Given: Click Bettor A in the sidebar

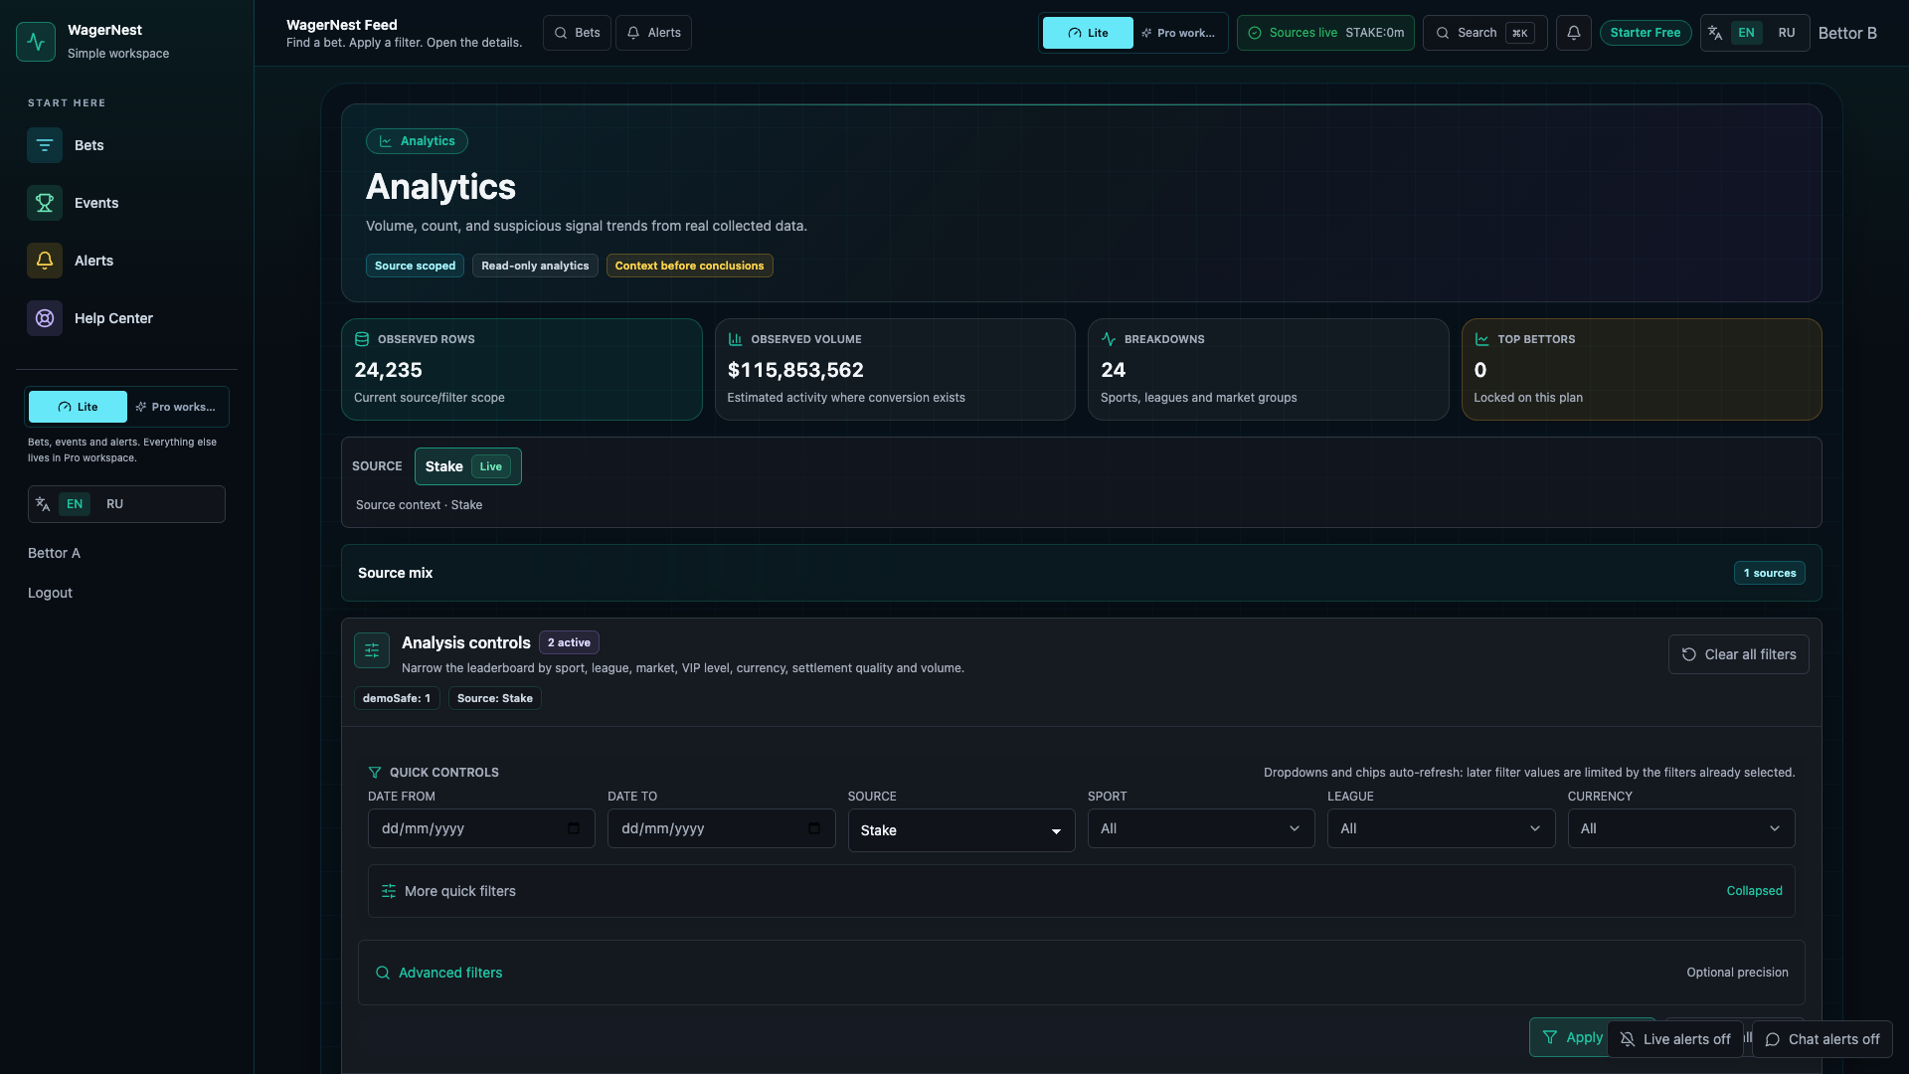Looking at the screenshot, I should (54, 553).
